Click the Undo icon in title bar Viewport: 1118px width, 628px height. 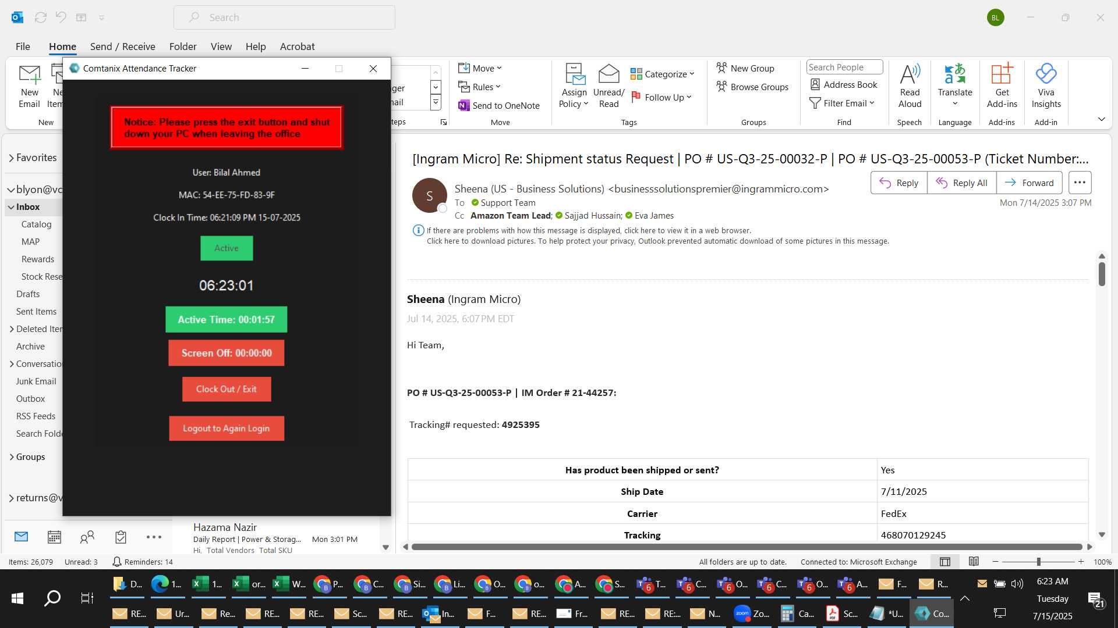tap(61, 17)
